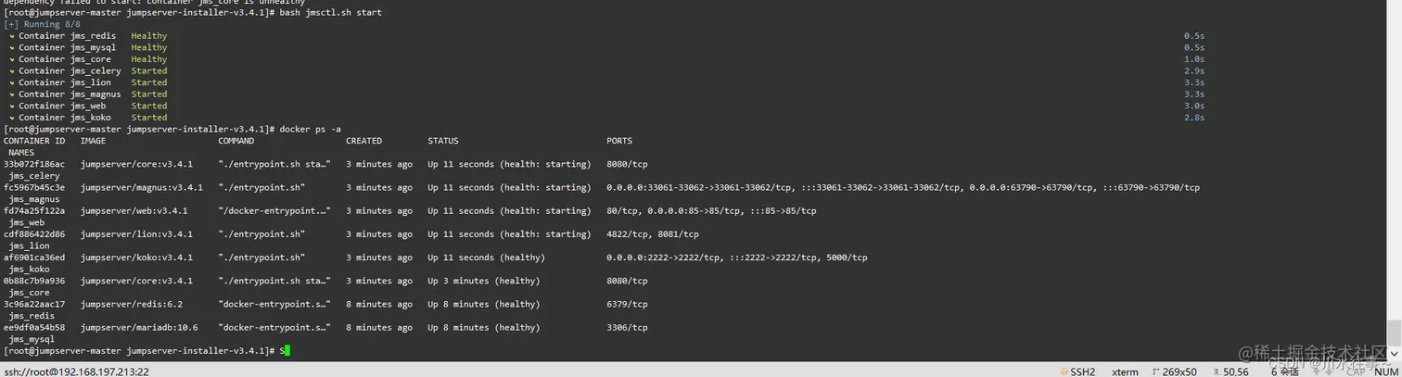
Task: Click the xterm terminal type indicator
Action: (1125, 371)
